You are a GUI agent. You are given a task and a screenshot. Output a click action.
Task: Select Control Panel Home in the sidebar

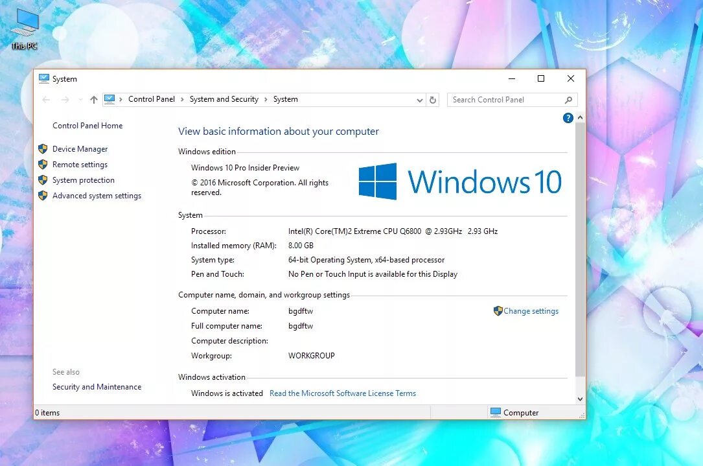pyautogui.click(x=87, y=125)
